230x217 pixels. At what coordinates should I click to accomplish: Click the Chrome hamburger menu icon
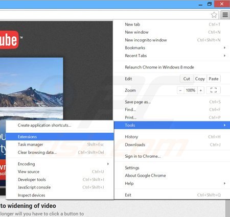225,15
